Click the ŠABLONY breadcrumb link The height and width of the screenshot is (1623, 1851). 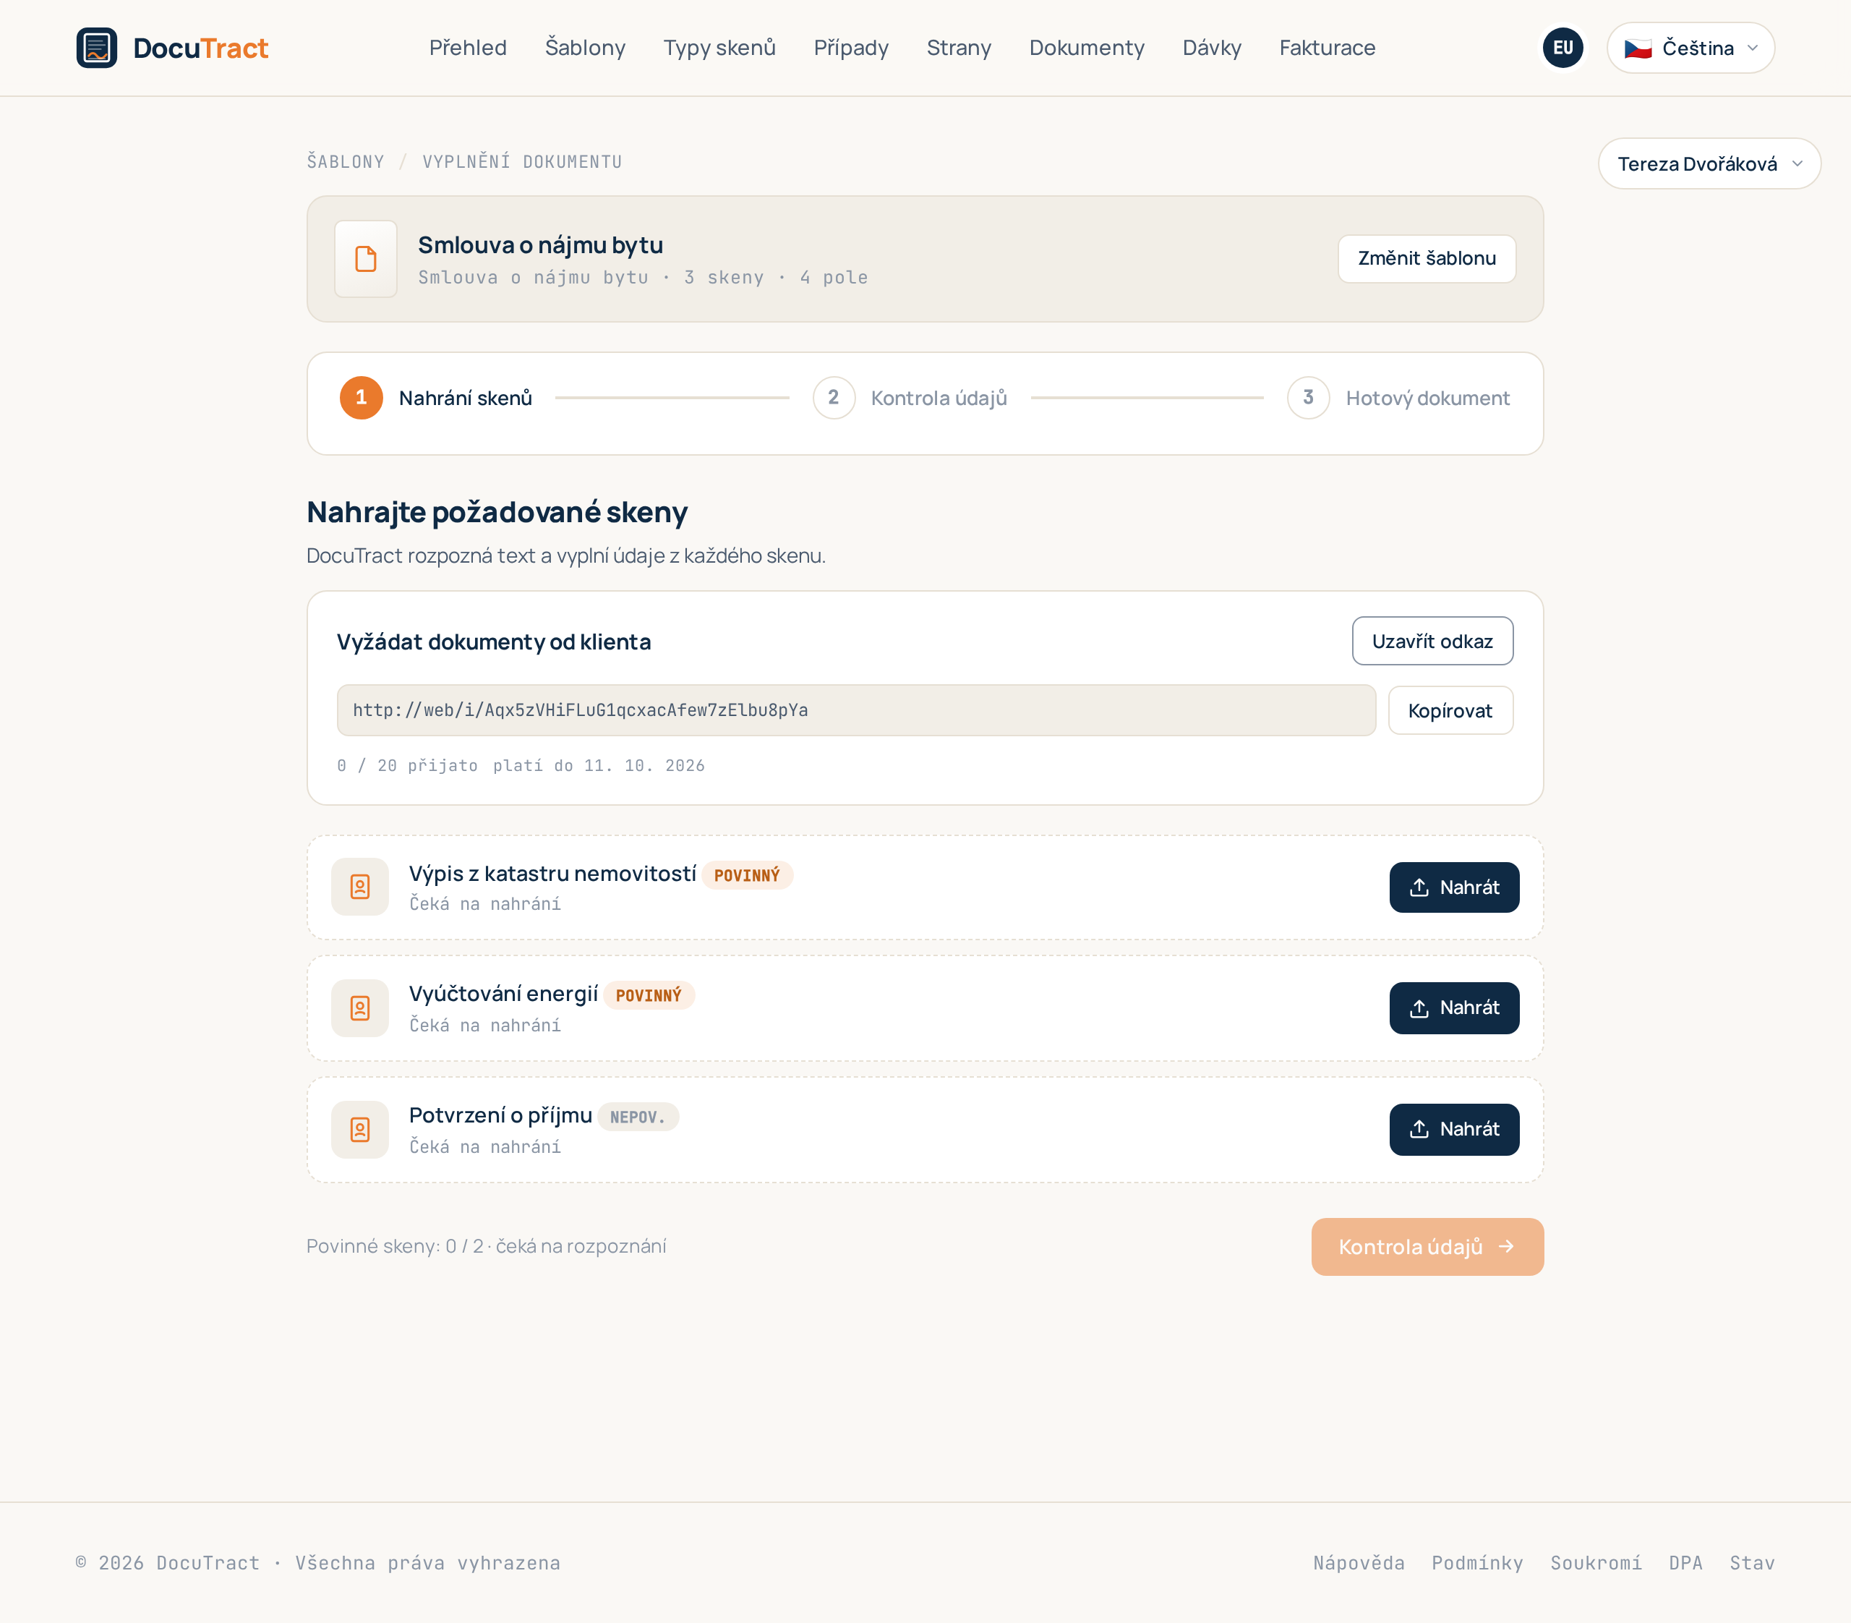click(345, 162)
